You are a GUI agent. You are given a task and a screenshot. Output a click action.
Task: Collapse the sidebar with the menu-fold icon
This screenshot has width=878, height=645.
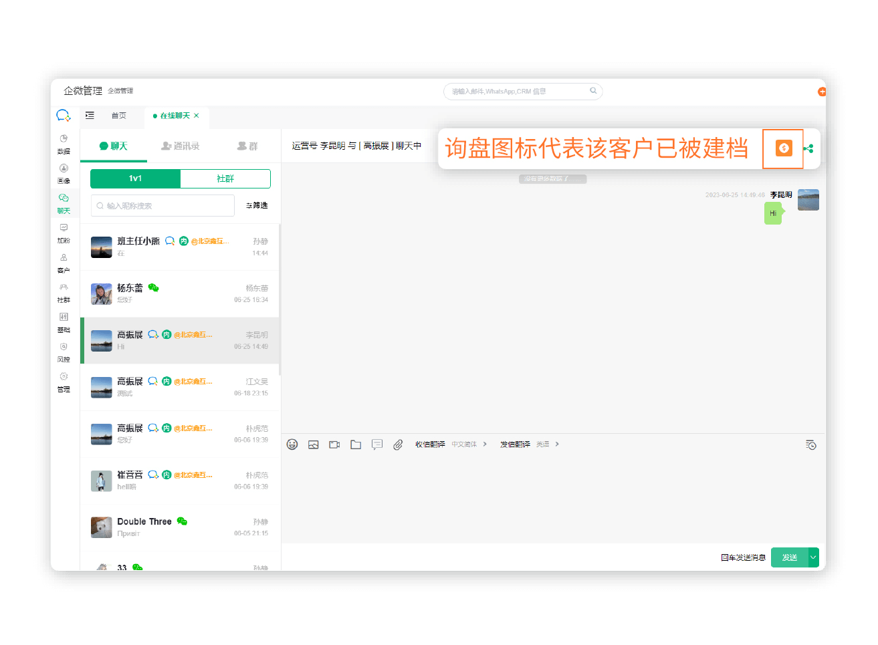90,116
